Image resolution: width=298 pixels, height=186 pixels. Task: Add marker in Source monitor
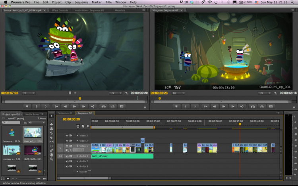tap(27, 107)
